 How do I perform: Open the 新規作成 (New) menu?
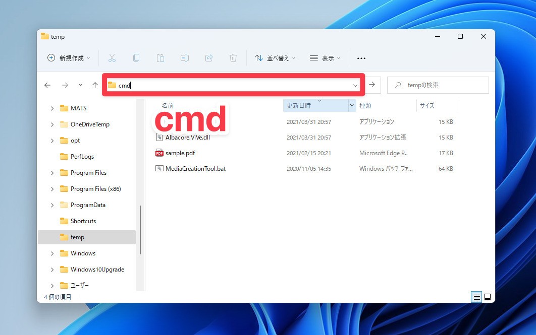(x=69, y=58)
